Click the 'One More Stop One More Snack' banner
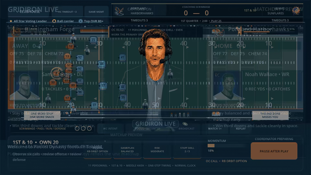This screenshot has width=311, height=175. tap(42, 115)
